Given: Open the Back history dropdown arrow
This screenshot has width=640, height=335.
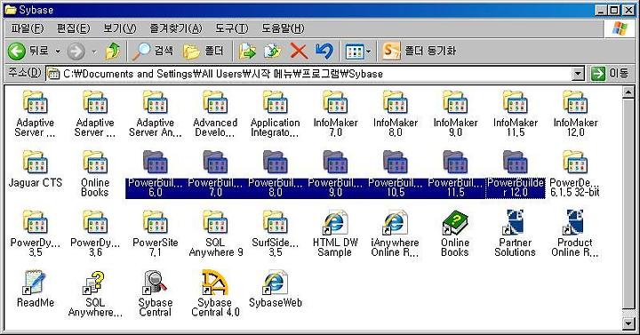Looking at the screenshot, I should point(58,52).
